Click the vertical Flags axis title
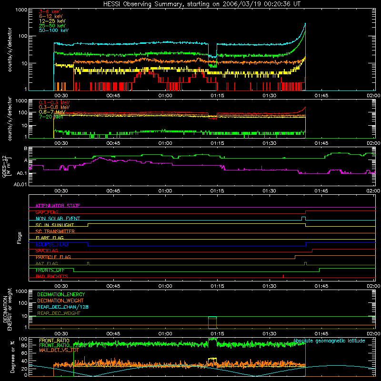This screenshot has width=381, height=381. (20, 238)
